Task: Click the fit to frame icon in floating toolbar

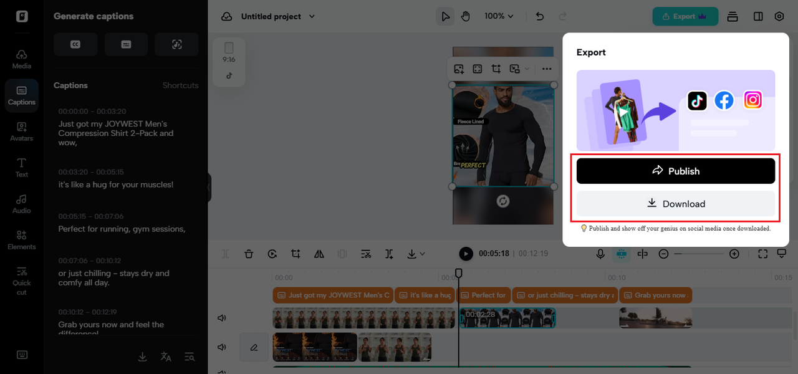Action: pyautogui.click(x=478, y=69)
